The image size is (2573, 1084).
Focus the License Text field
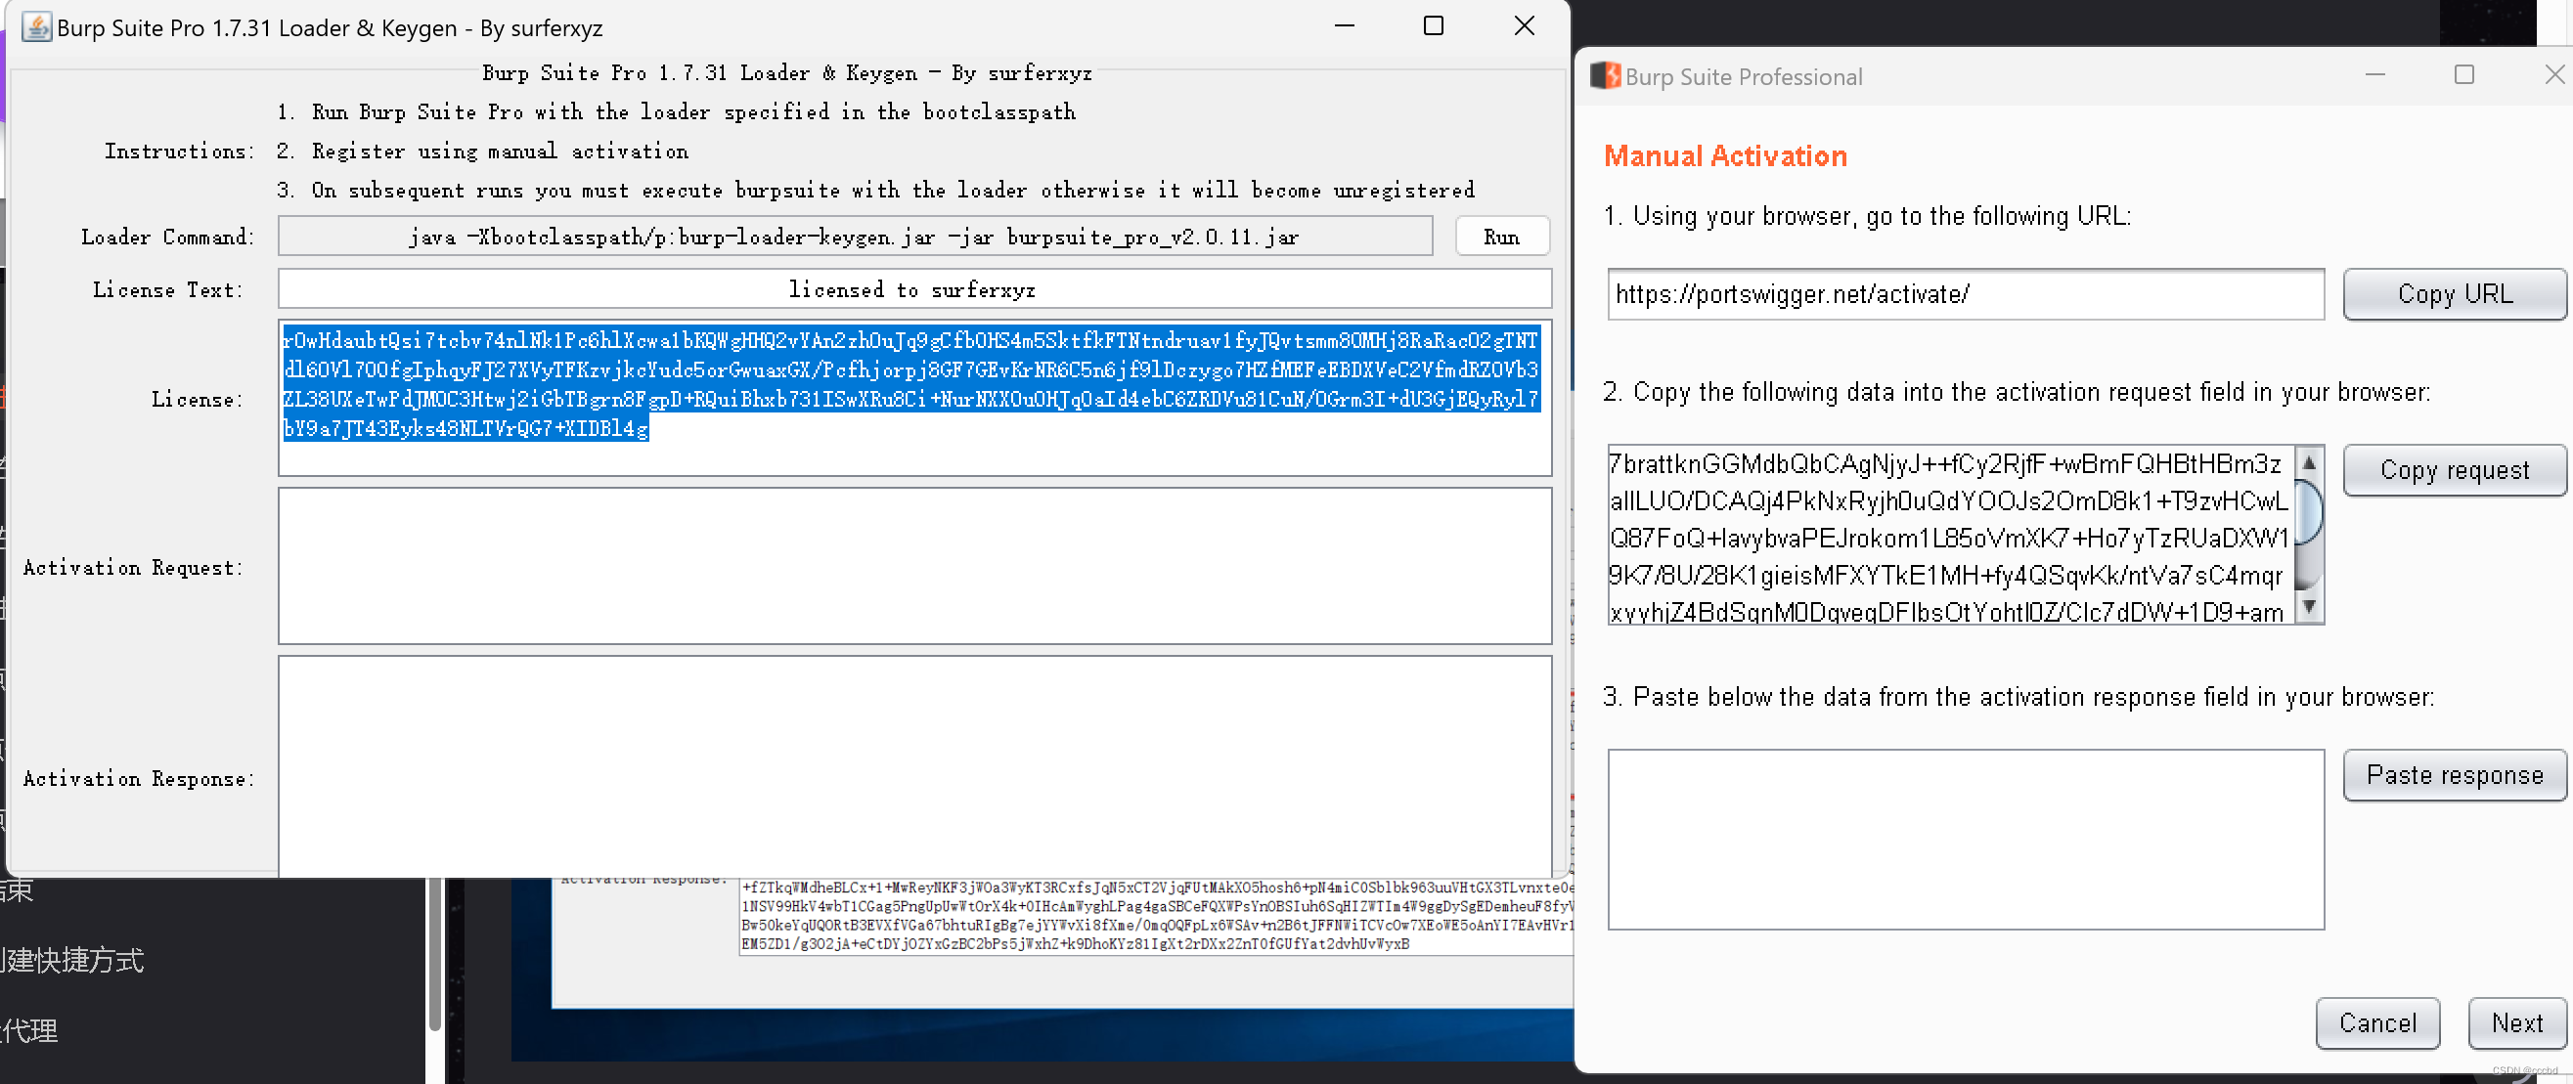coord(913,289)
